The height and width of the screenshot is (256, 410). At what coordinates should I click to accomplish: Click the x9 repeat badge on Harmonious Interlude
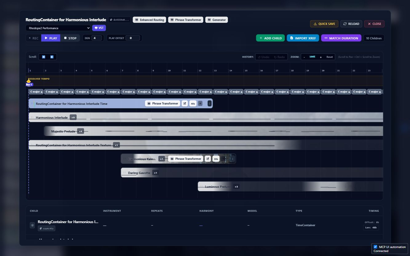coord(73,117)
